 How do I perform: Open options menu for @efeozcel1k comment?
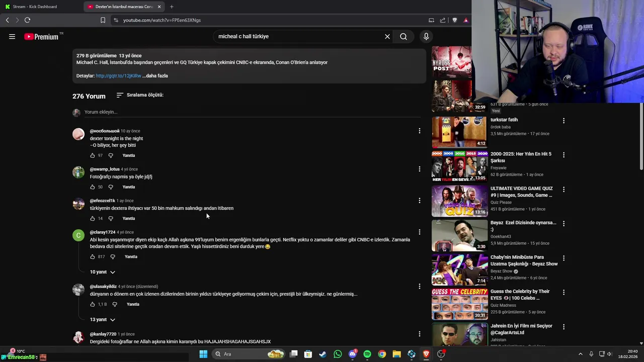point(419,201)
